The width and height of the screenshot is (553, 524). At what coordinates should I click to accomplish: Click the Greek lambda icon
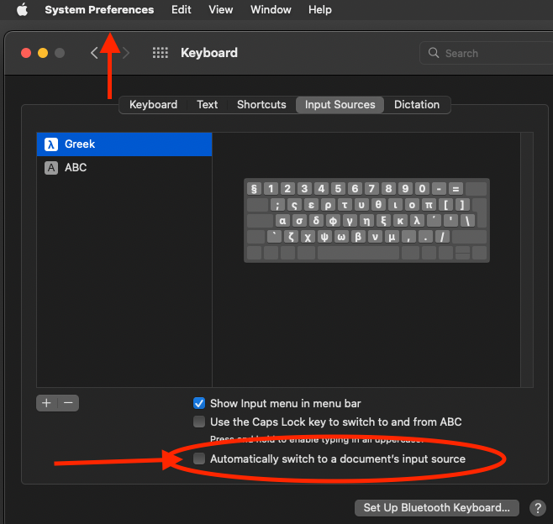point(51,144)
